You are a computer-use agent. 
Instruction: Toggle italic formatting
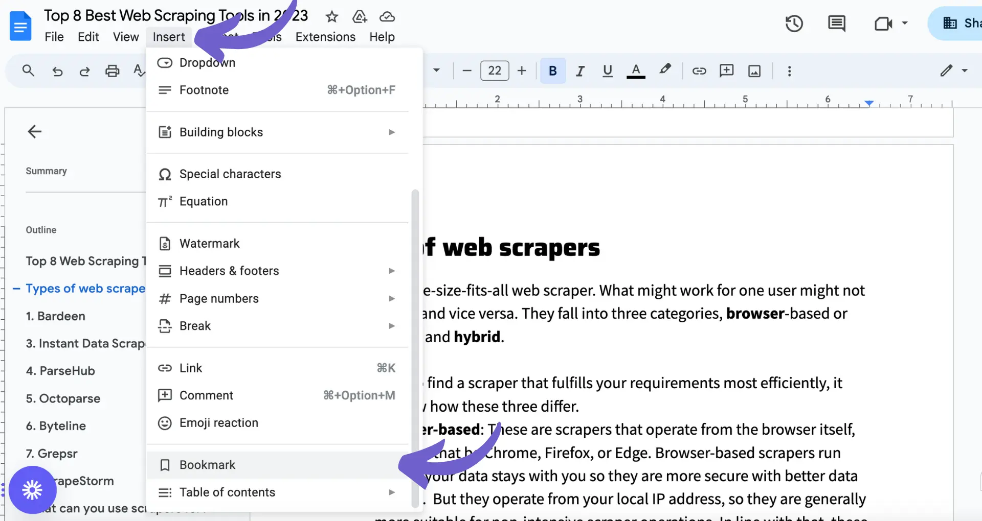(580, 70)
